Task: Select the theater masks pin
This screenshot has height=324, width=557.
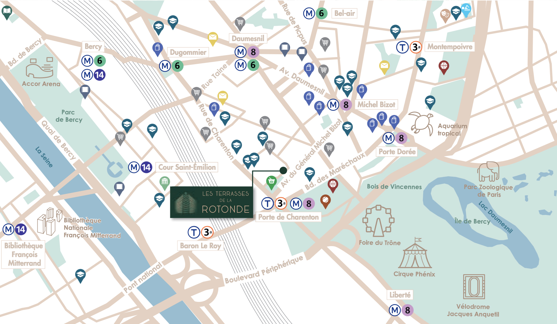Action: (x=445, y=16)
